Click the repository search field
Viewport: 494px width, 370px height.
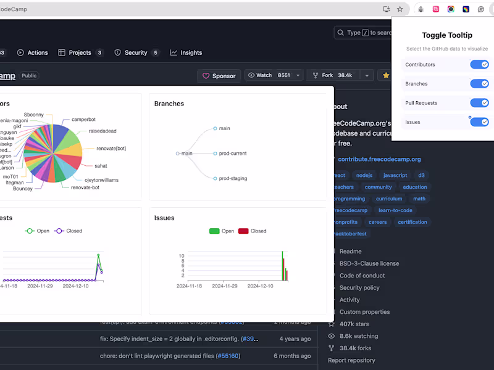point(364,33)
